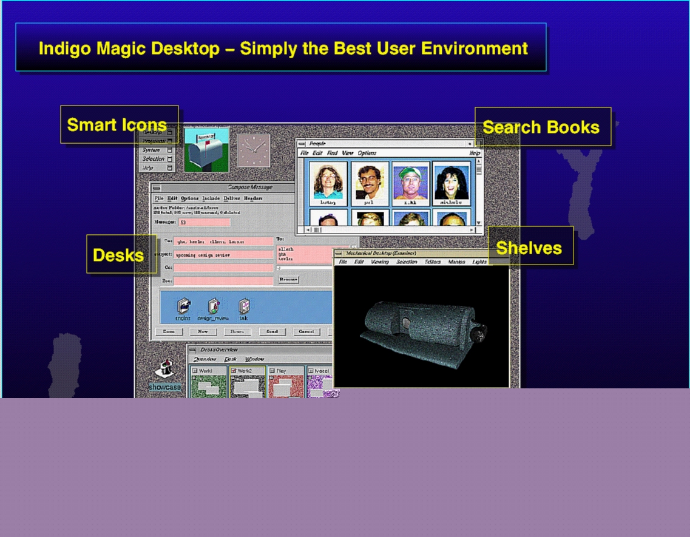Click the Cancel button in Compose Message
Image resolution: width=690 pixels, height=537 pixels.
pyautogui.click(x=306, y=331)
